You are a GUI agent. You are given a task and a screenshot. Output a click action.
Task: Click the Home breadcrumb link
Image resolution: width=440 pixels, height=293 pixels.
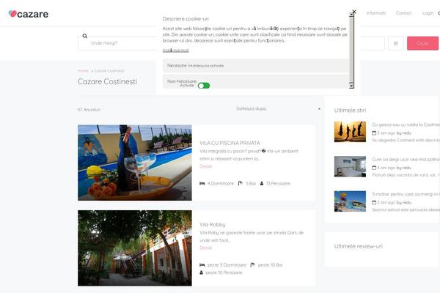click(83, 70)
